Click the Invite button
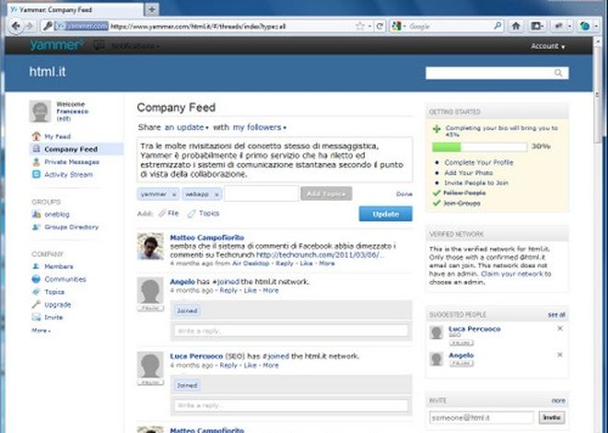The height and width of the screenshot is (433, 608). 552,417
